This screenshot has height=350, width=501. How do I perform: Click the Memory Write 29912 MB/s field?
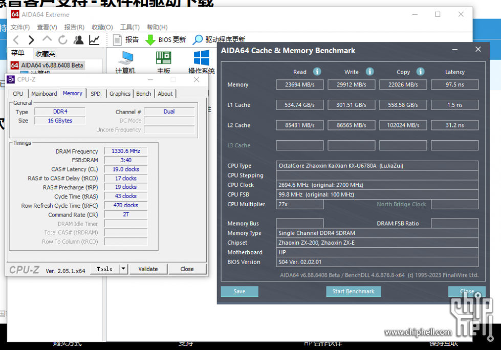coord(352,84)
